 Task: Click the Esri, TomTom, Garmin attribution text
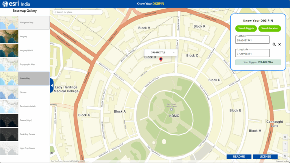pyautogui.click(x=68, y=161)
